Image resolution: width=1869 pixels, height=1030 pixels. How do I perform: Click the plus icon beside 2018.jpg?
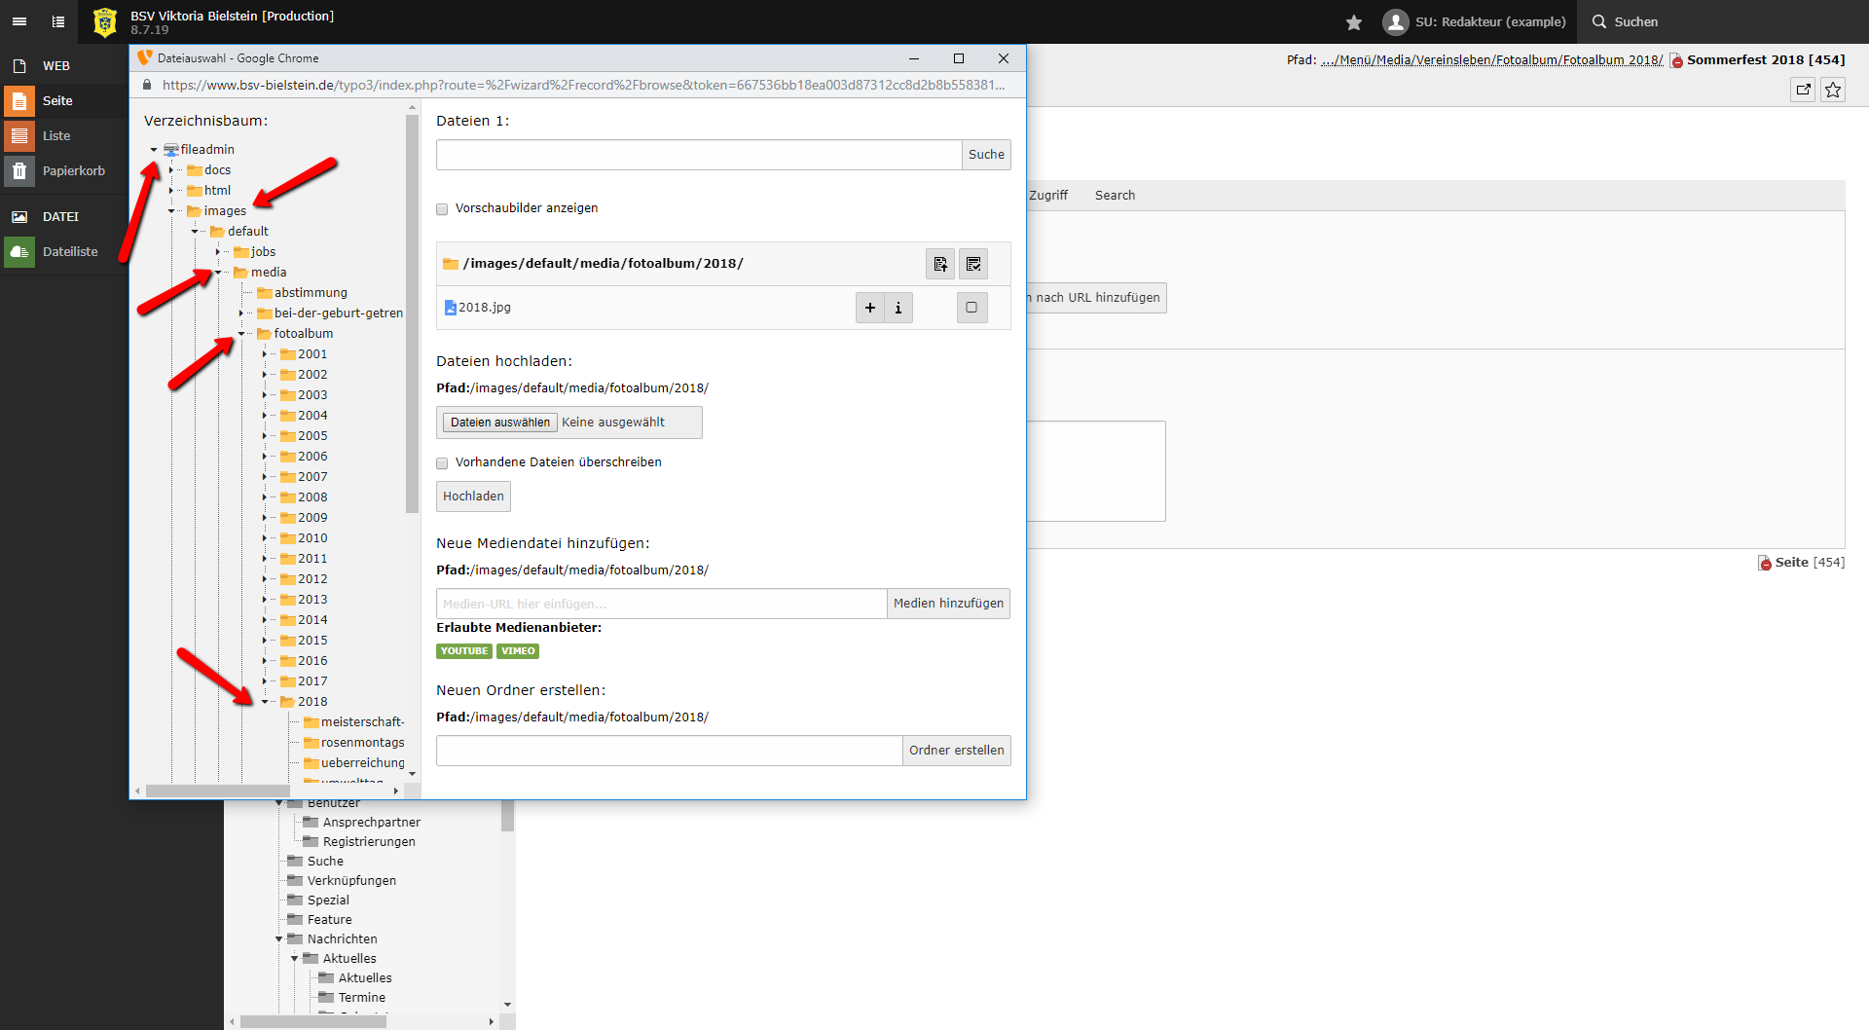(869, 308)
